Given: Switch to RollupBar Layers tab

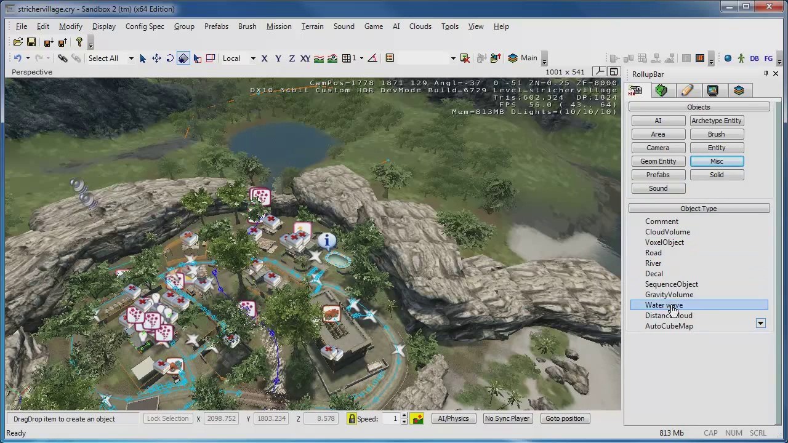Looking at the screenshot, I should (x=739, y=90).
